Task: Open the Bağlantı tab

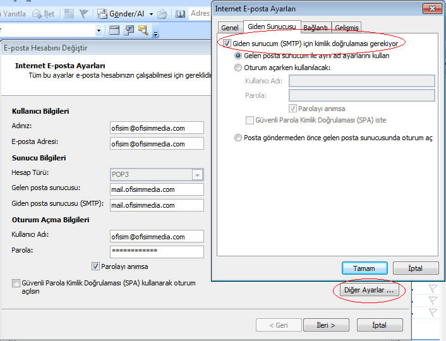Action: coord(315,28)
